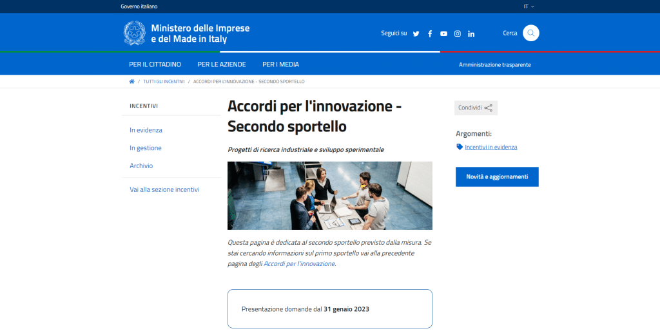Click the Condividi share button
The height and width of the screenshot is (333, 660).
476,108
